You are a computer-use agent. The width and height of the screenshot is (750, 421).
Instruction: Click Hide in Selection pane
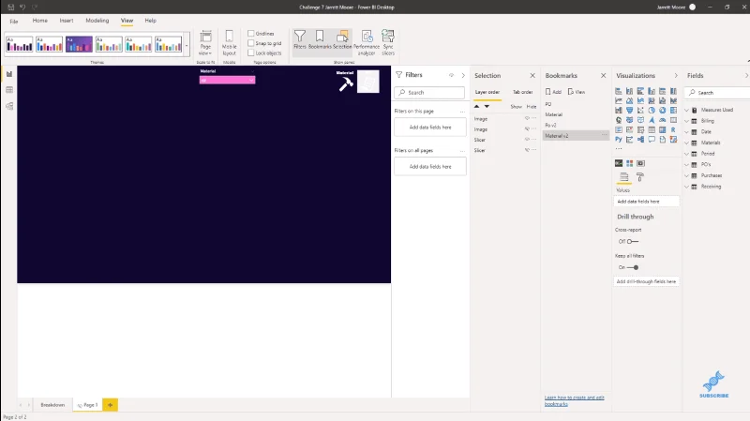click(532, 106)
